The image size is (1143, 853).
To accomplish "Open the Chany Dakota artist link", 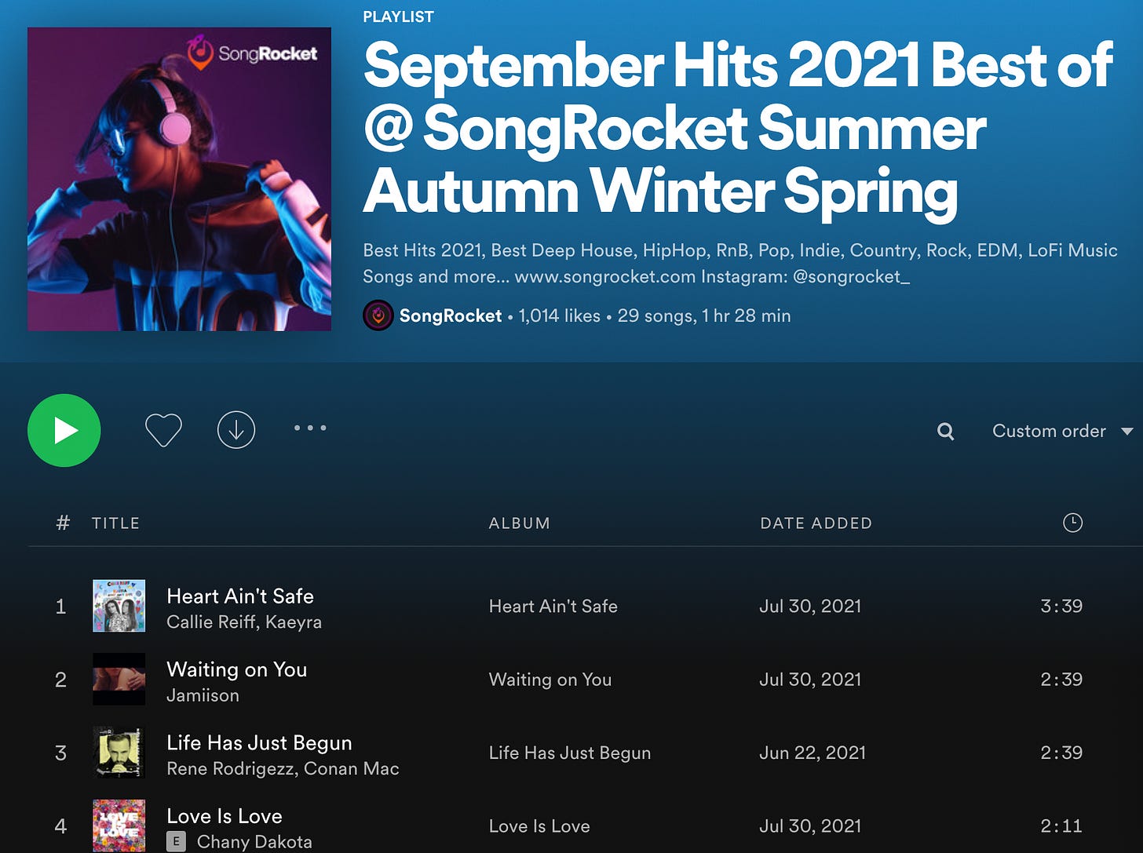I will click(x=254, y=842).
